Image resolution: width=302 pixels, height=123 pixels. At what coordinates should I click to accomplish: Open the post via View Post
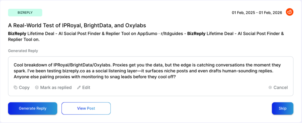pyautogui.click(x=86, y=108)
